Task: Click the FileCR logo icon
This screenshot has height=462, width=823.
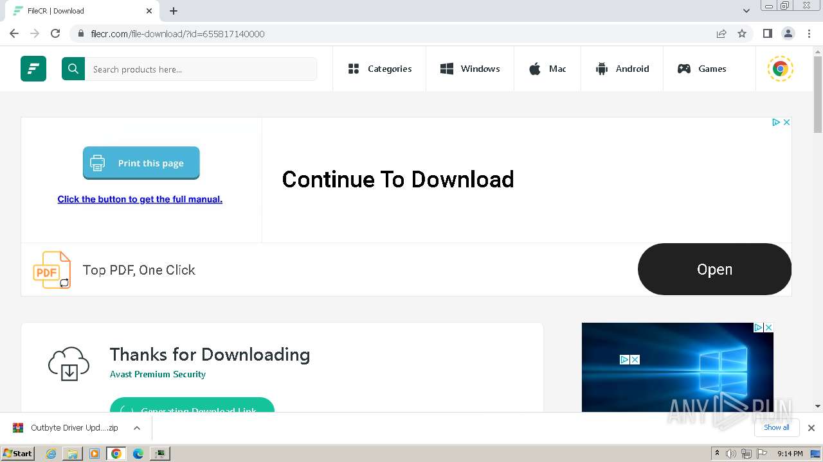Action: (33, 69)
